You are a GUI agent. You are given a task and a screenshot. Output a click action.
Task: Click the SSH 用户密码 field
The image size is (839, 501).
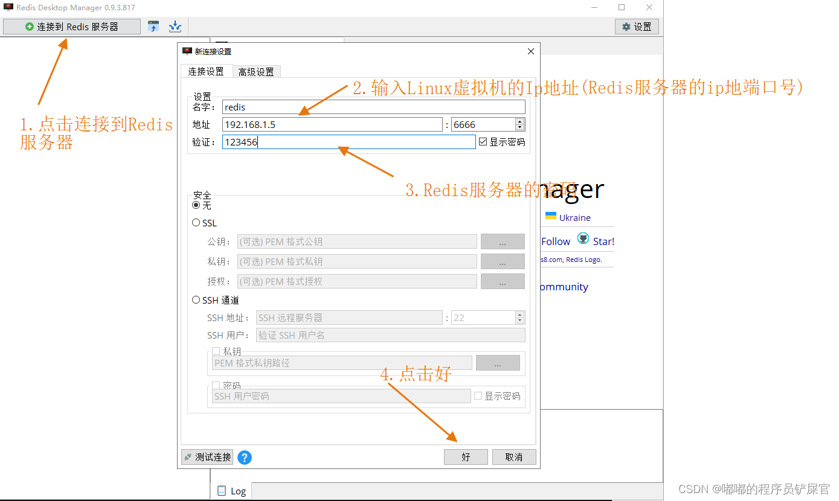point(341,396)
